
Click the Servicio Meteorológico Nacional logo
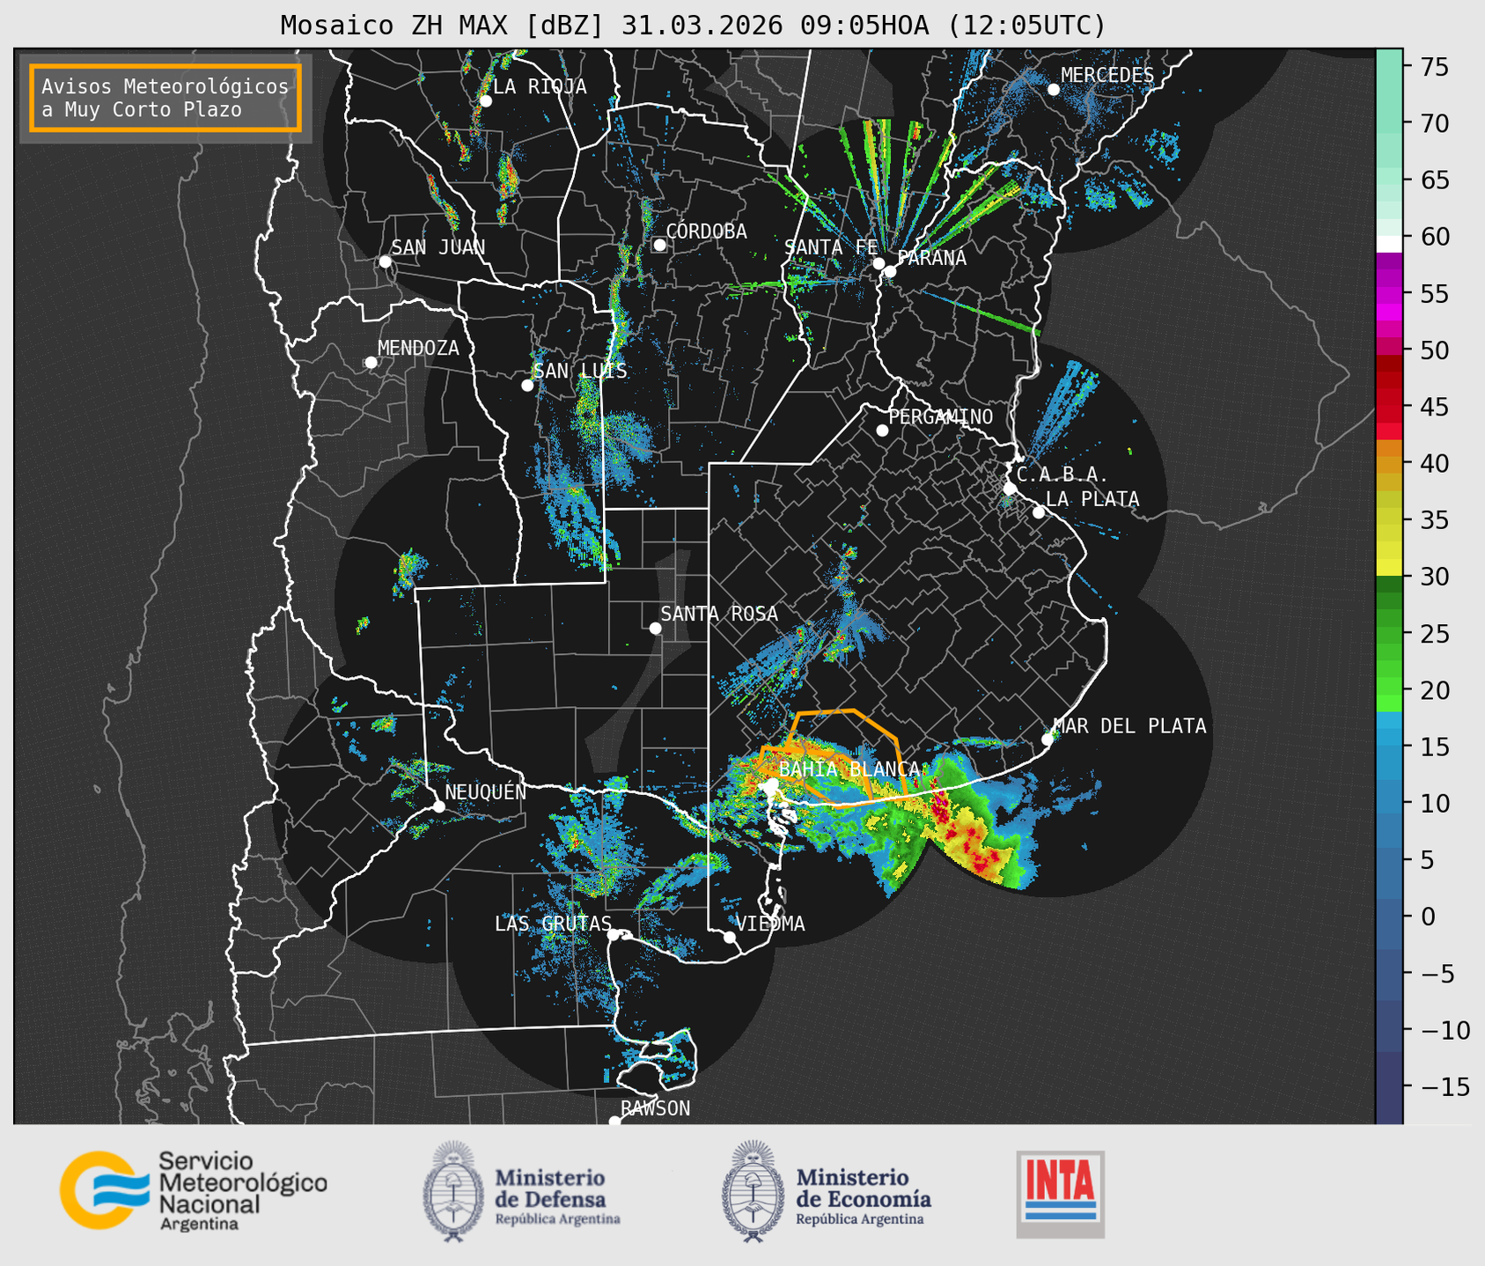(194, 1190)
